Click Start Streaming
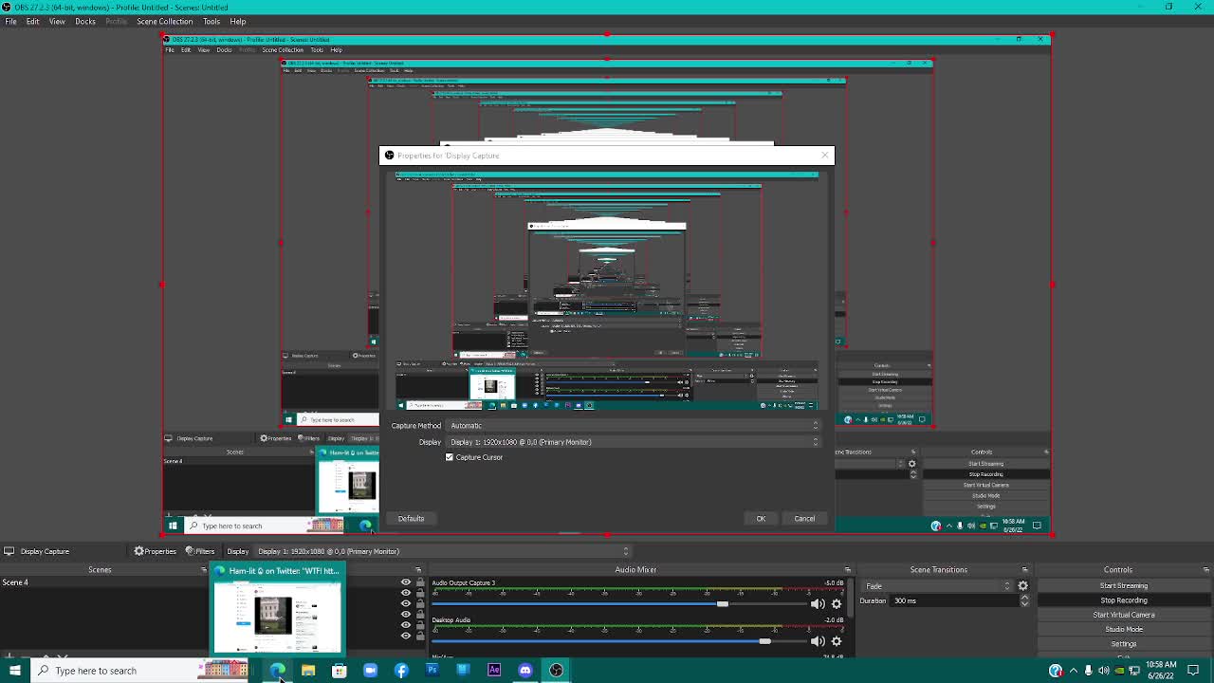The image size is (1214, 683). (1124, 585)
